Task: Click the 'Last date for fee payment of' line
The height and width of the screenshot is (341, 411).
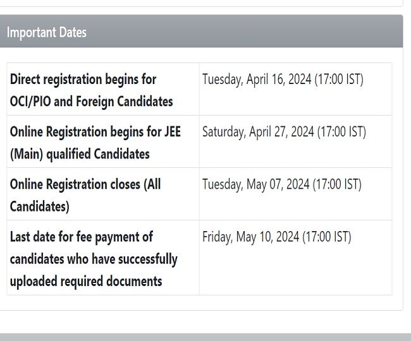Action: click(82, 237)
